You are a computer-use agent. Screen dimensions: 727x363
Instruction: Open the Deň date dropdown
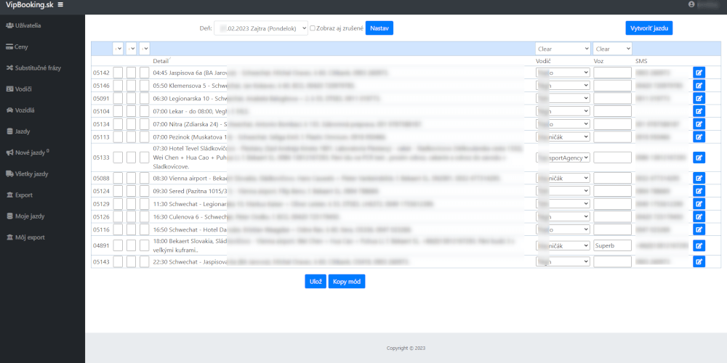click(261, 28)
